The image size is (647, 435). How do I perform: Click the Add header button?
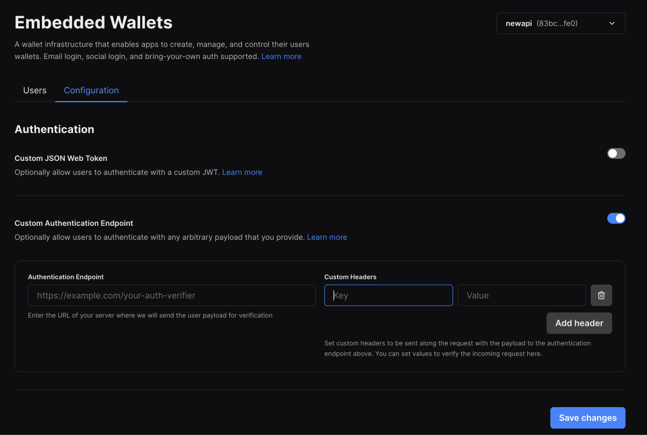coord(579,323)
